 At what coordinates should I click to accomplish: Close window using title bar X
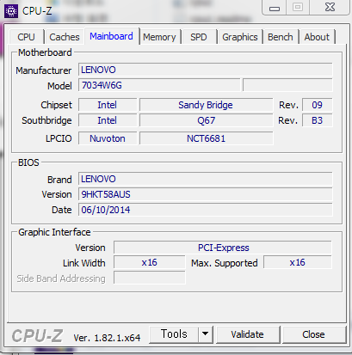[330, 7]
